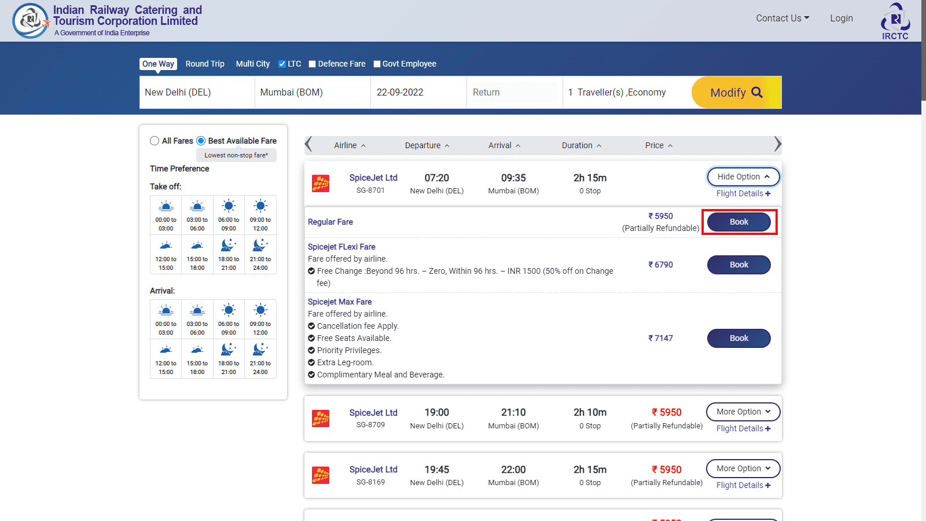
Task: Expand More Option for flight SG-8169
Action: [x=743, y=468]
